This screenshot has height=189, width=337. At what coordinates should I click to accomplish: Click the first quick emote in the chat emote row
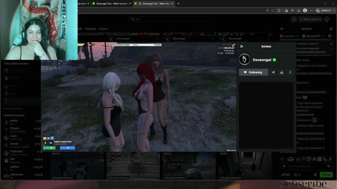tap(283, 159)
